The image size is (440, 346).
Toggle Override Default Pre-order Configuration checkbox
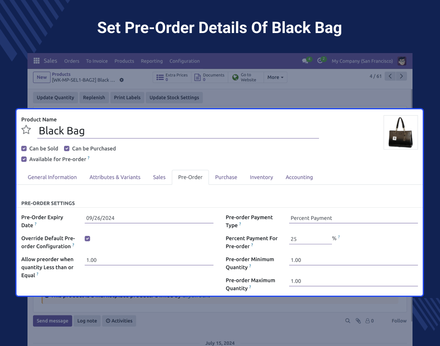click(88, 238)
